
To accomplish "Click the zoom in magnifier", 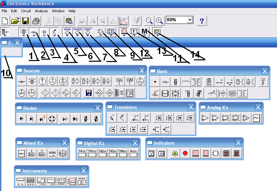I will click(x=159, y=21).
